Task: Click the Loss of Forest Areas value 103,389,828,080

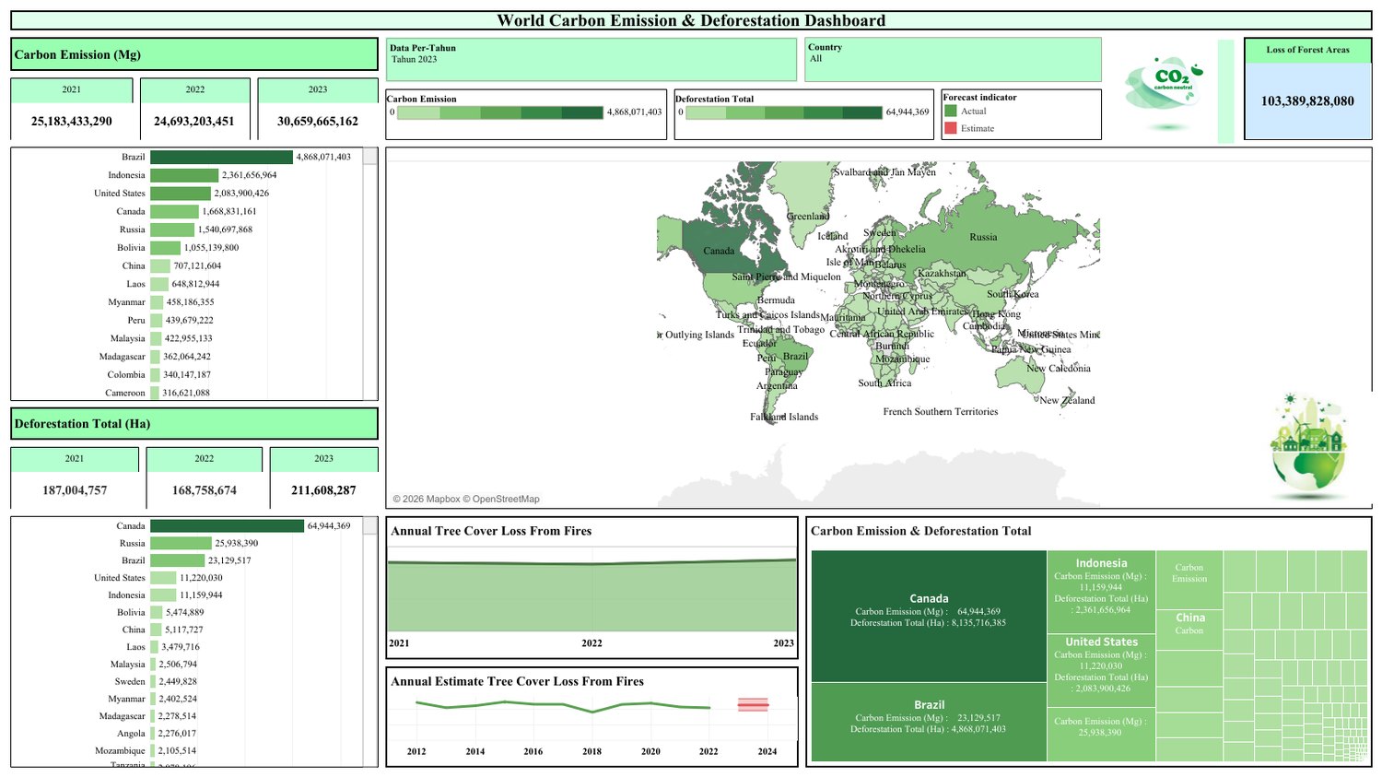Action: [x=1307, y=101]
